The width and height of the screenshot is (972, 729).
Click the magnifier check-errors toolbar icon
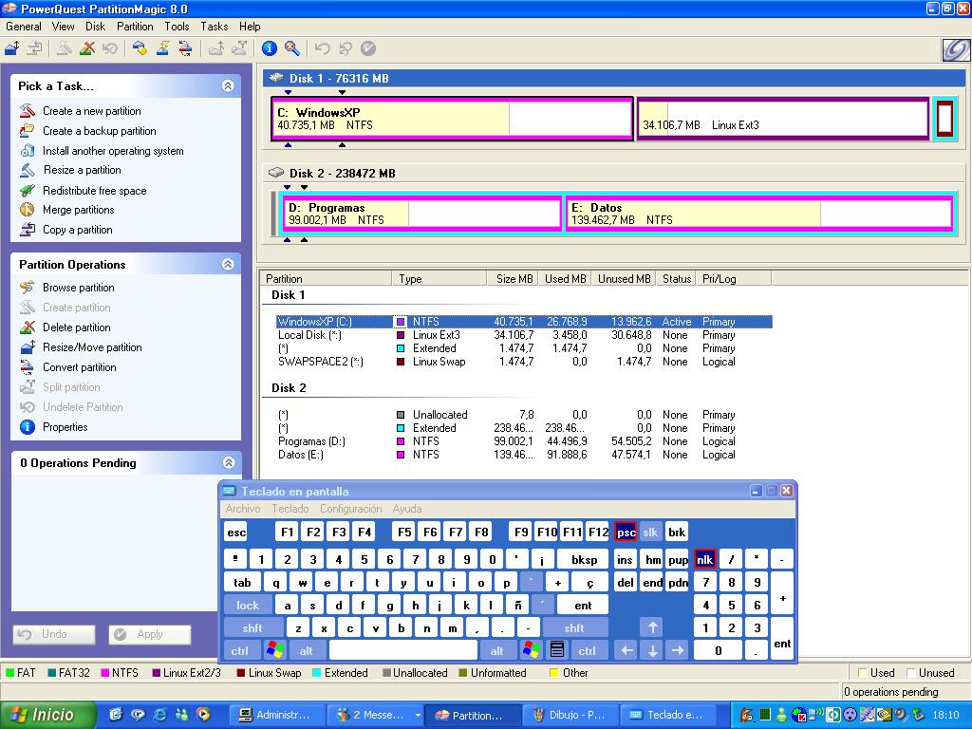click(292, 48)
